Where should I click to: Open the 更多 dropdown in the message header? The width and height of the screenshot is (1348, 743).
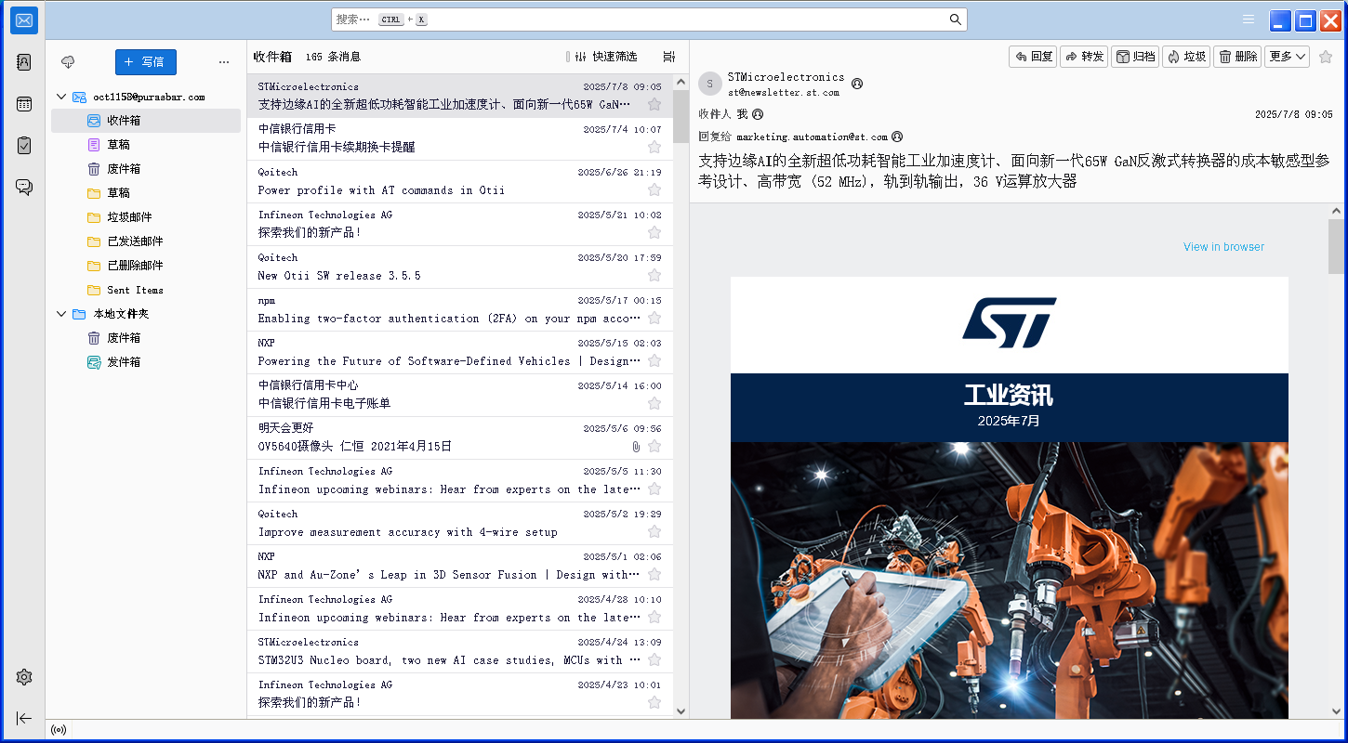pos(1288,57)
